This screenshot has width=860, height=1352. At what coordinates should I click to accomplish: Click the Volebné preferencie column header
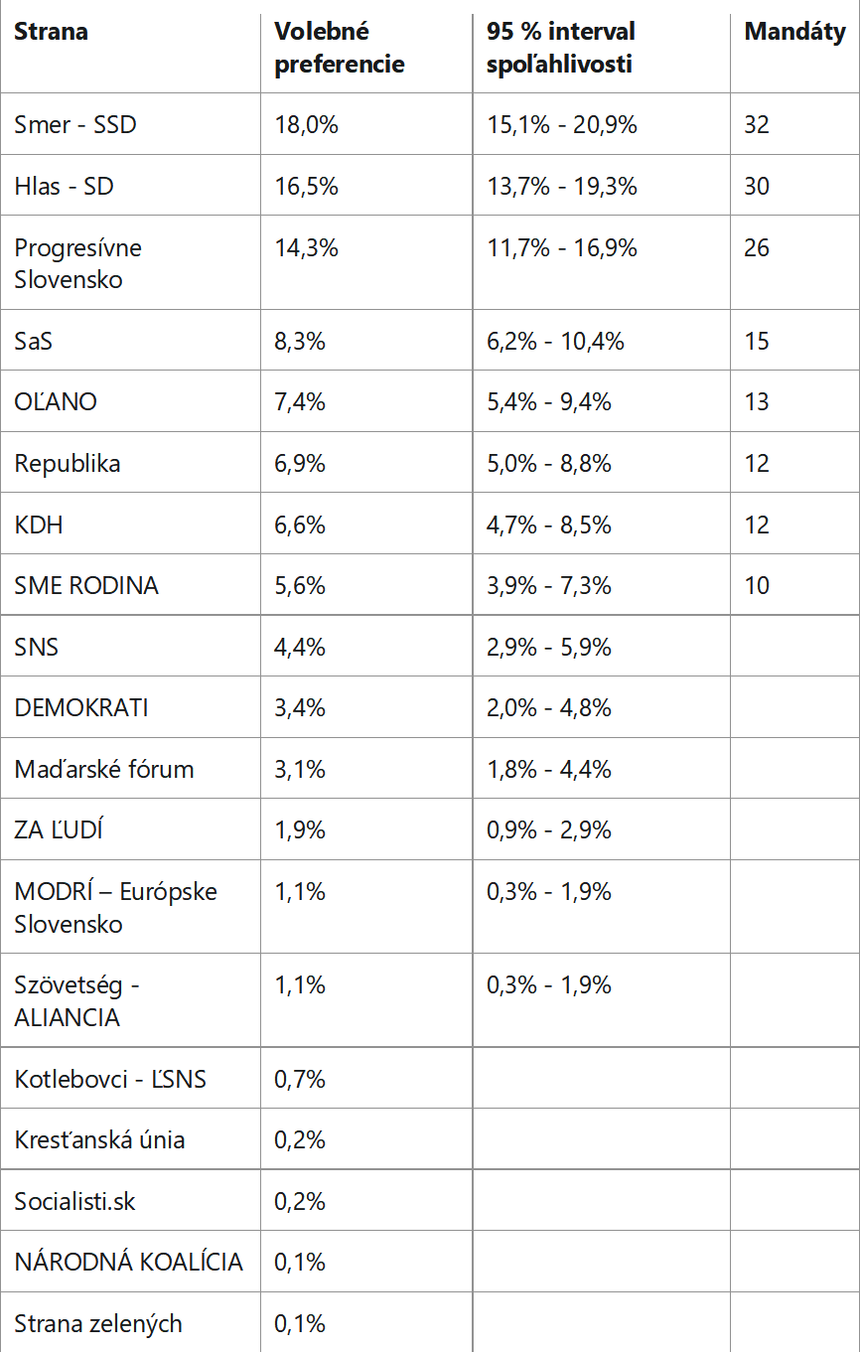click(x=340, y=48)
